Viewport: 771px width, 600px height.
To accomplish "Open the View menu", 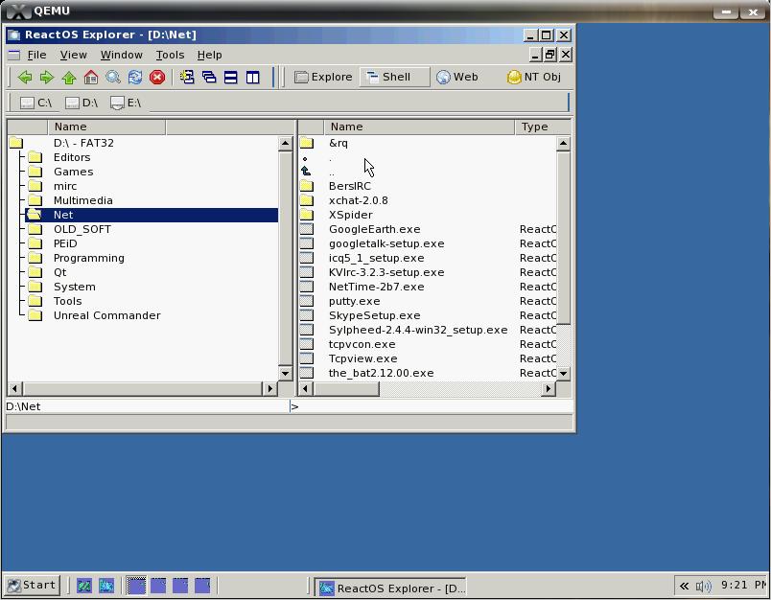I will [x=73, y=55].
